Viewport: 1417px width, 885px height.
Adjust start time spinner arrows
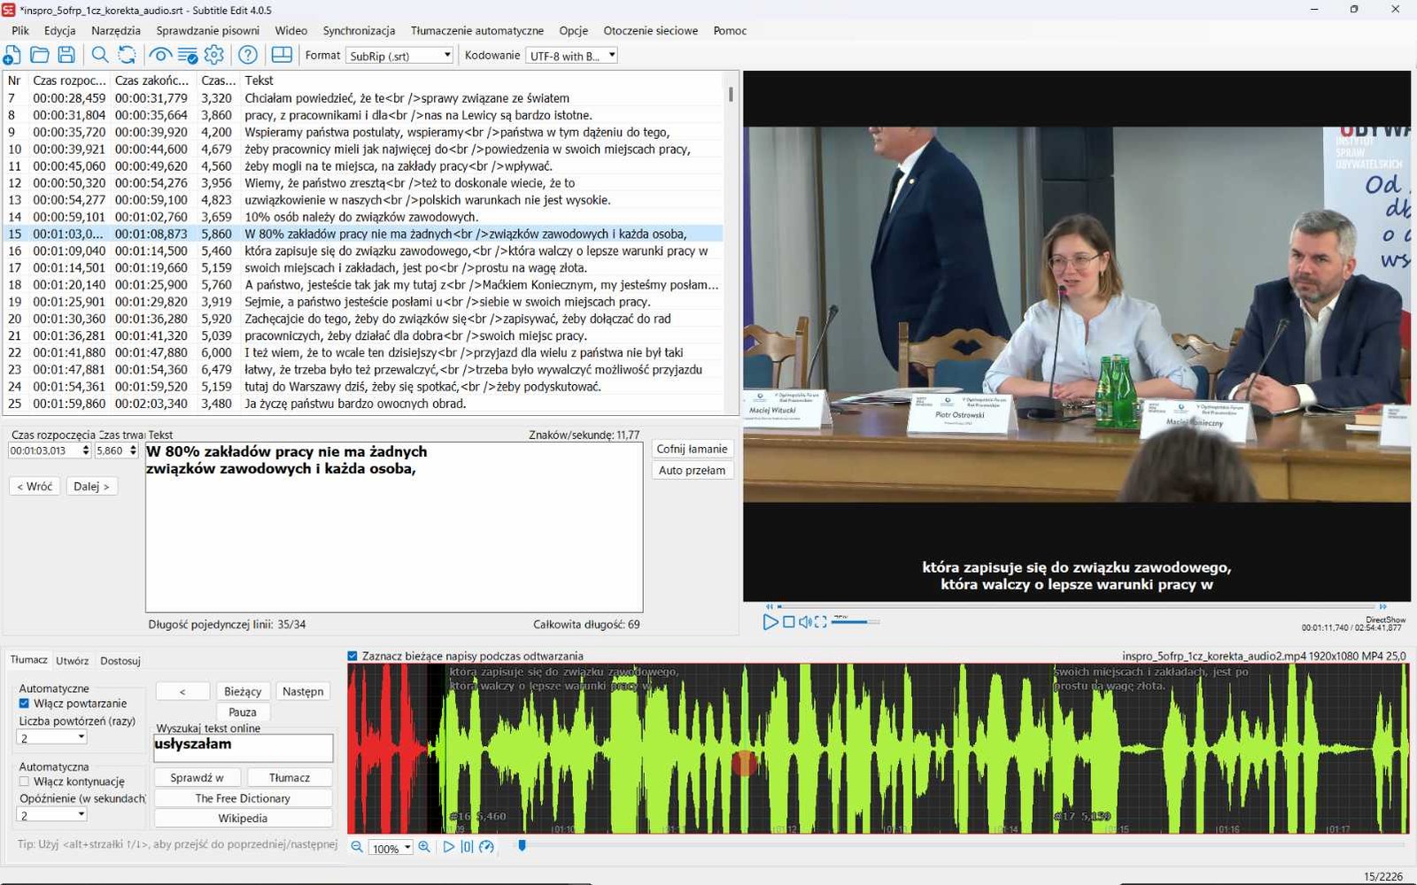(86, 450)
